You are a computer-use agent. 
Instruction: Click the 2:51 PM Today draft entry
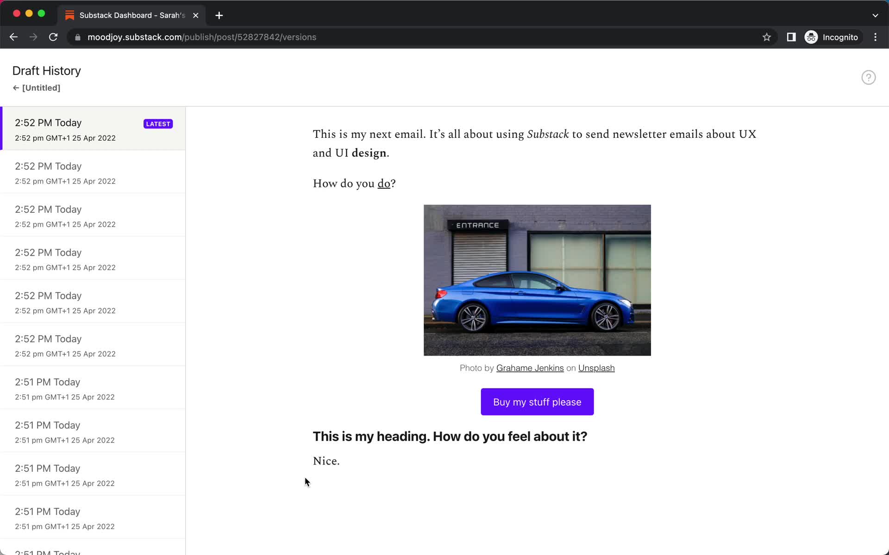click(x=93, y=388)
